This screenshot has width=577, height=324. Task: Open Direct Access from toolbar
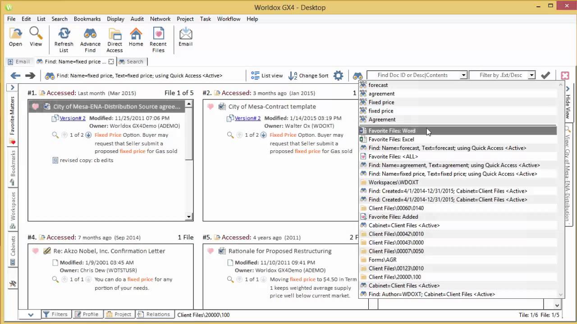click(114, 34)
